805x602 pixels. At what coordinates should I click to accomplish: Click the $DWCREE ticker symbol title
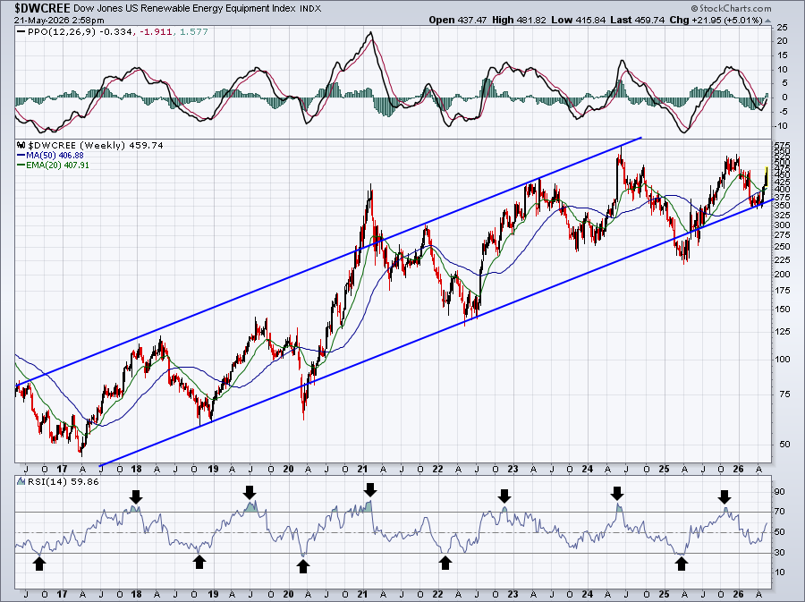pos(42,8)
